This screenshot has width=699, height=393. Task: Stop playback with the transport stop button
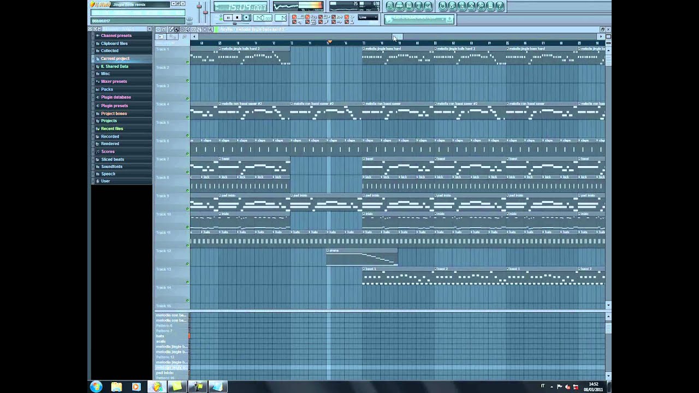pyautogui.click(x=237, y=17)
